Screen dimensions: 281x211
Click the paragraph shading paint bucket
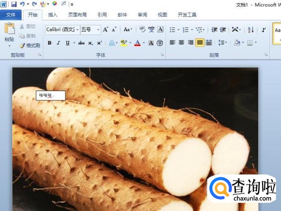pyautogui.click(x=237, y=43)
